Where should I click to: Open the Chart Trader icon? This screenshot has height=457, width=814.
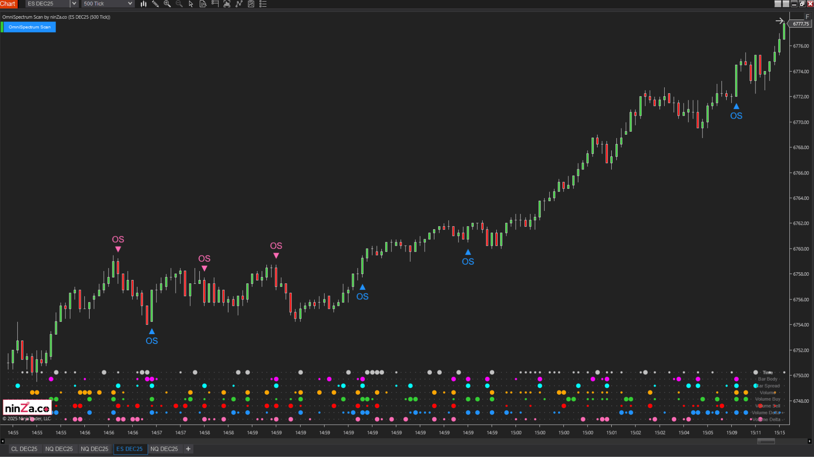[215, 4]
